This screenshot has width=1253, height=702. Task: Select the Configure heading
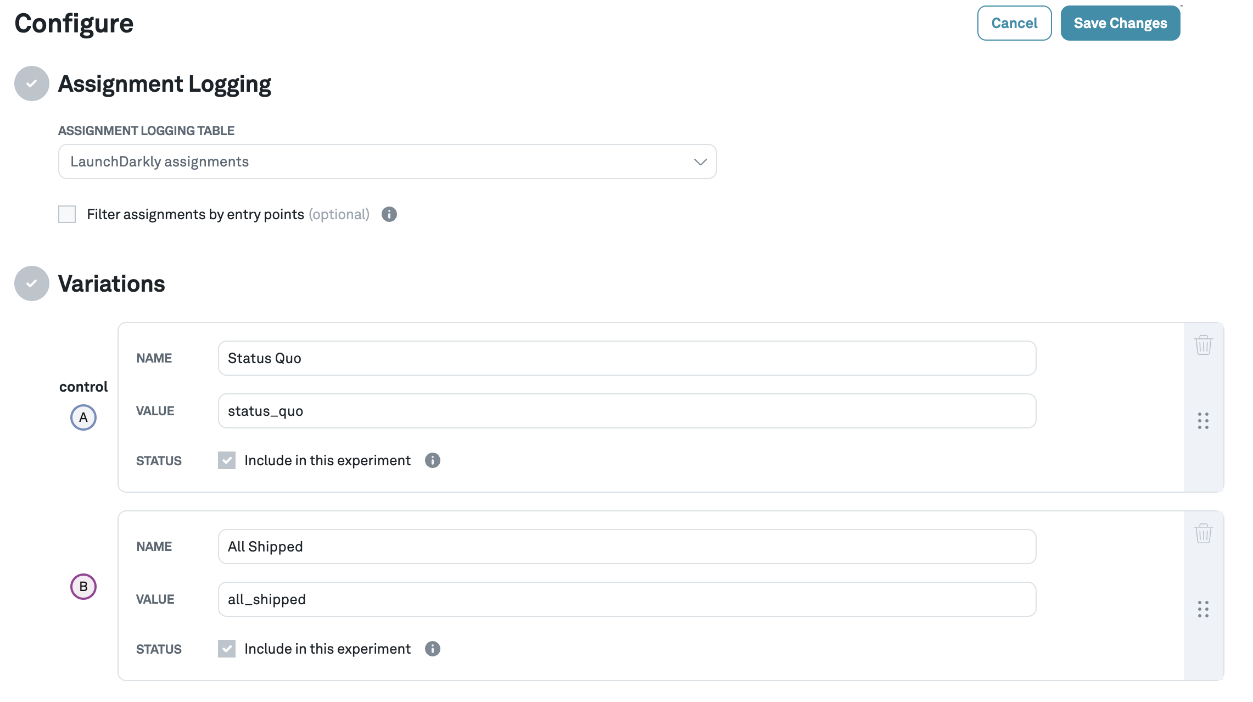point(74,23)
